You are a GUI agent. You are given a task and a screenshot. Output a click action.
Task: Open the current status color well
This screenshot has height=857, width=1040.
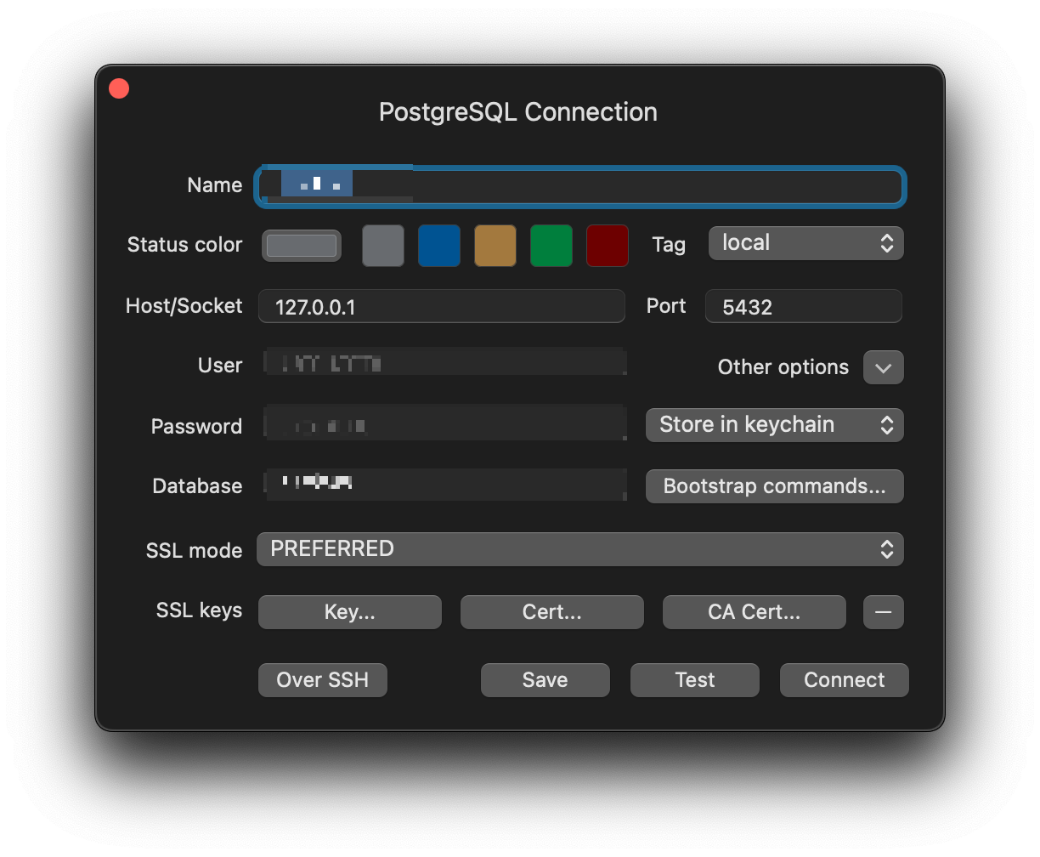(x=302, y=246)
